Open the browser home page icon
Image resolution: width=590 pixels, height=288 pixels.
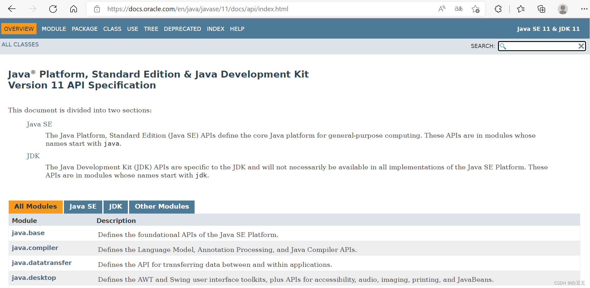(x=74, y=9)
